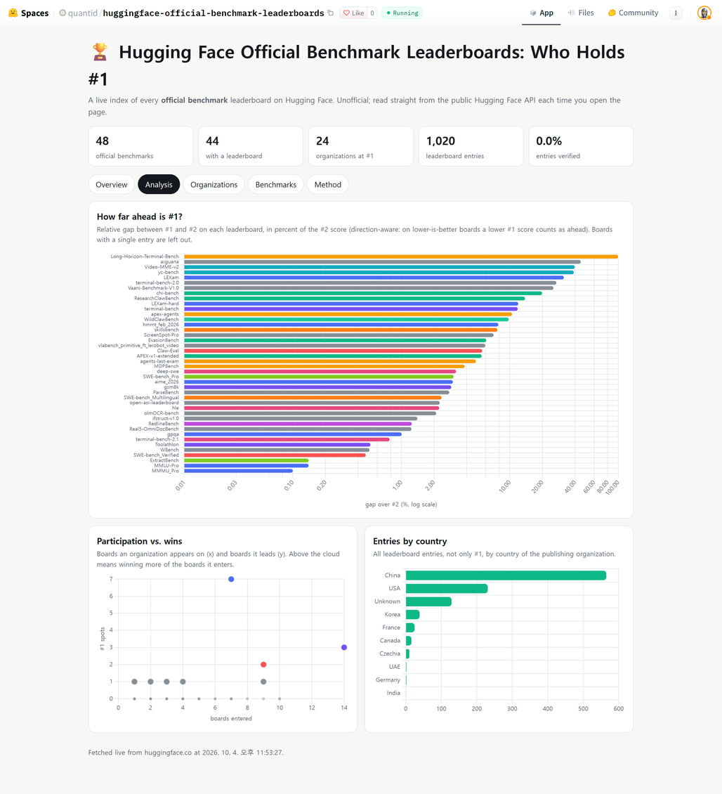The image size is (722, 794).
Task: Click the Canada country label
Action: click(390, 641)
